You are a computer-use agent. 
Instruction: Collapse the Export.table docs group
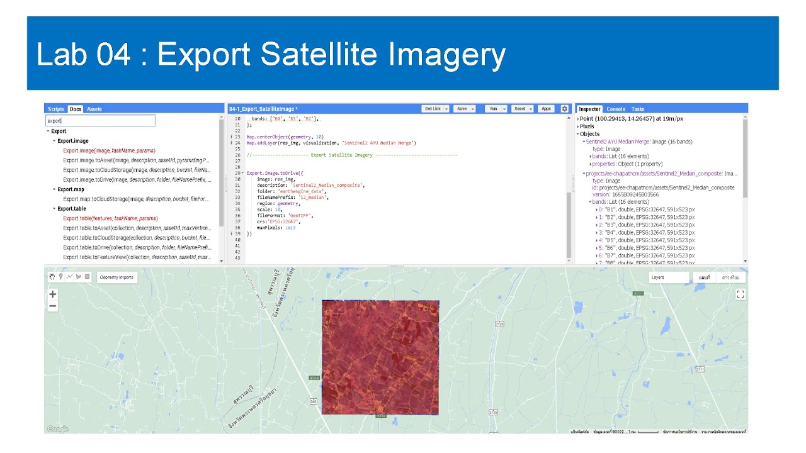click(x=54, y=209)
